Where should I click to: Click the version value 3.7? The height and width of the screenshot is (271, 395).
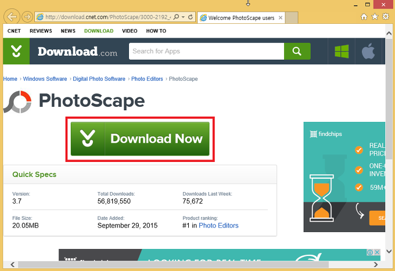pyautogui.click(x=17, y=201)
